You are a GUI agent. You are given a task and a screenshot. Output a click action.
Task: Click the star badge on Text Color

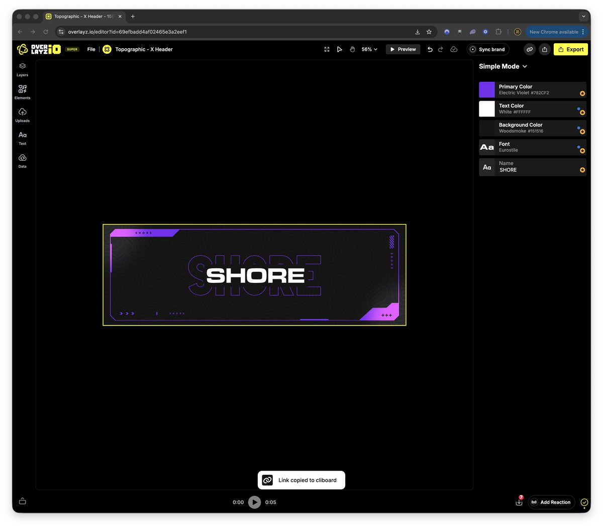point(582,113)
